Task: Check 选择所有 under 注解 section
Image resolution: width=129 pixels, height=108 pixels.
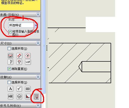Action: pyautogui.click(x=9, y=82)
